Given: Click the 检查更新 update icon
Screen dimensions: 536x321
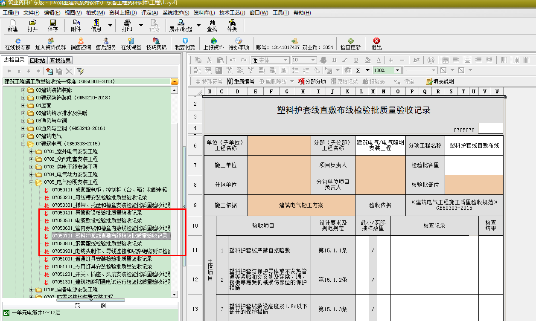Looking at the screenshot, I should click(x=350, y=44).
